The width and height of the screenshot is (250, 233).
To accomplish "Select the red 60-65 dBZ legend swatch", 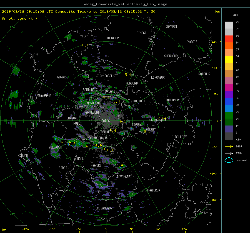I will coord(229,39).
